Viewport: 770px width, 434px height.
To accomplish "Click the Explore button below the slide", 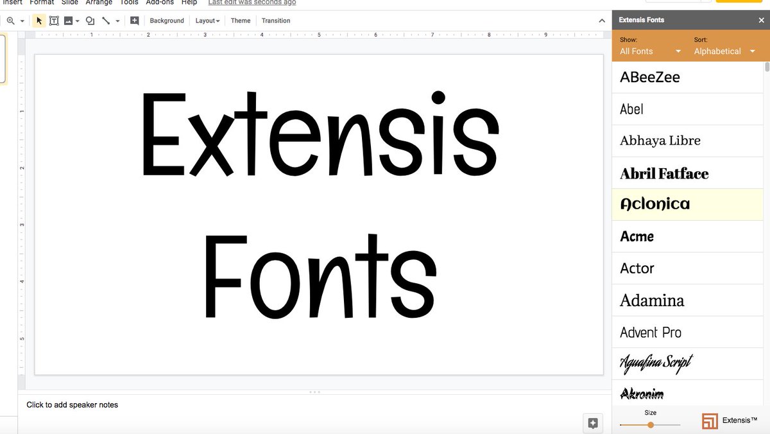I will (x=593, y=423).
